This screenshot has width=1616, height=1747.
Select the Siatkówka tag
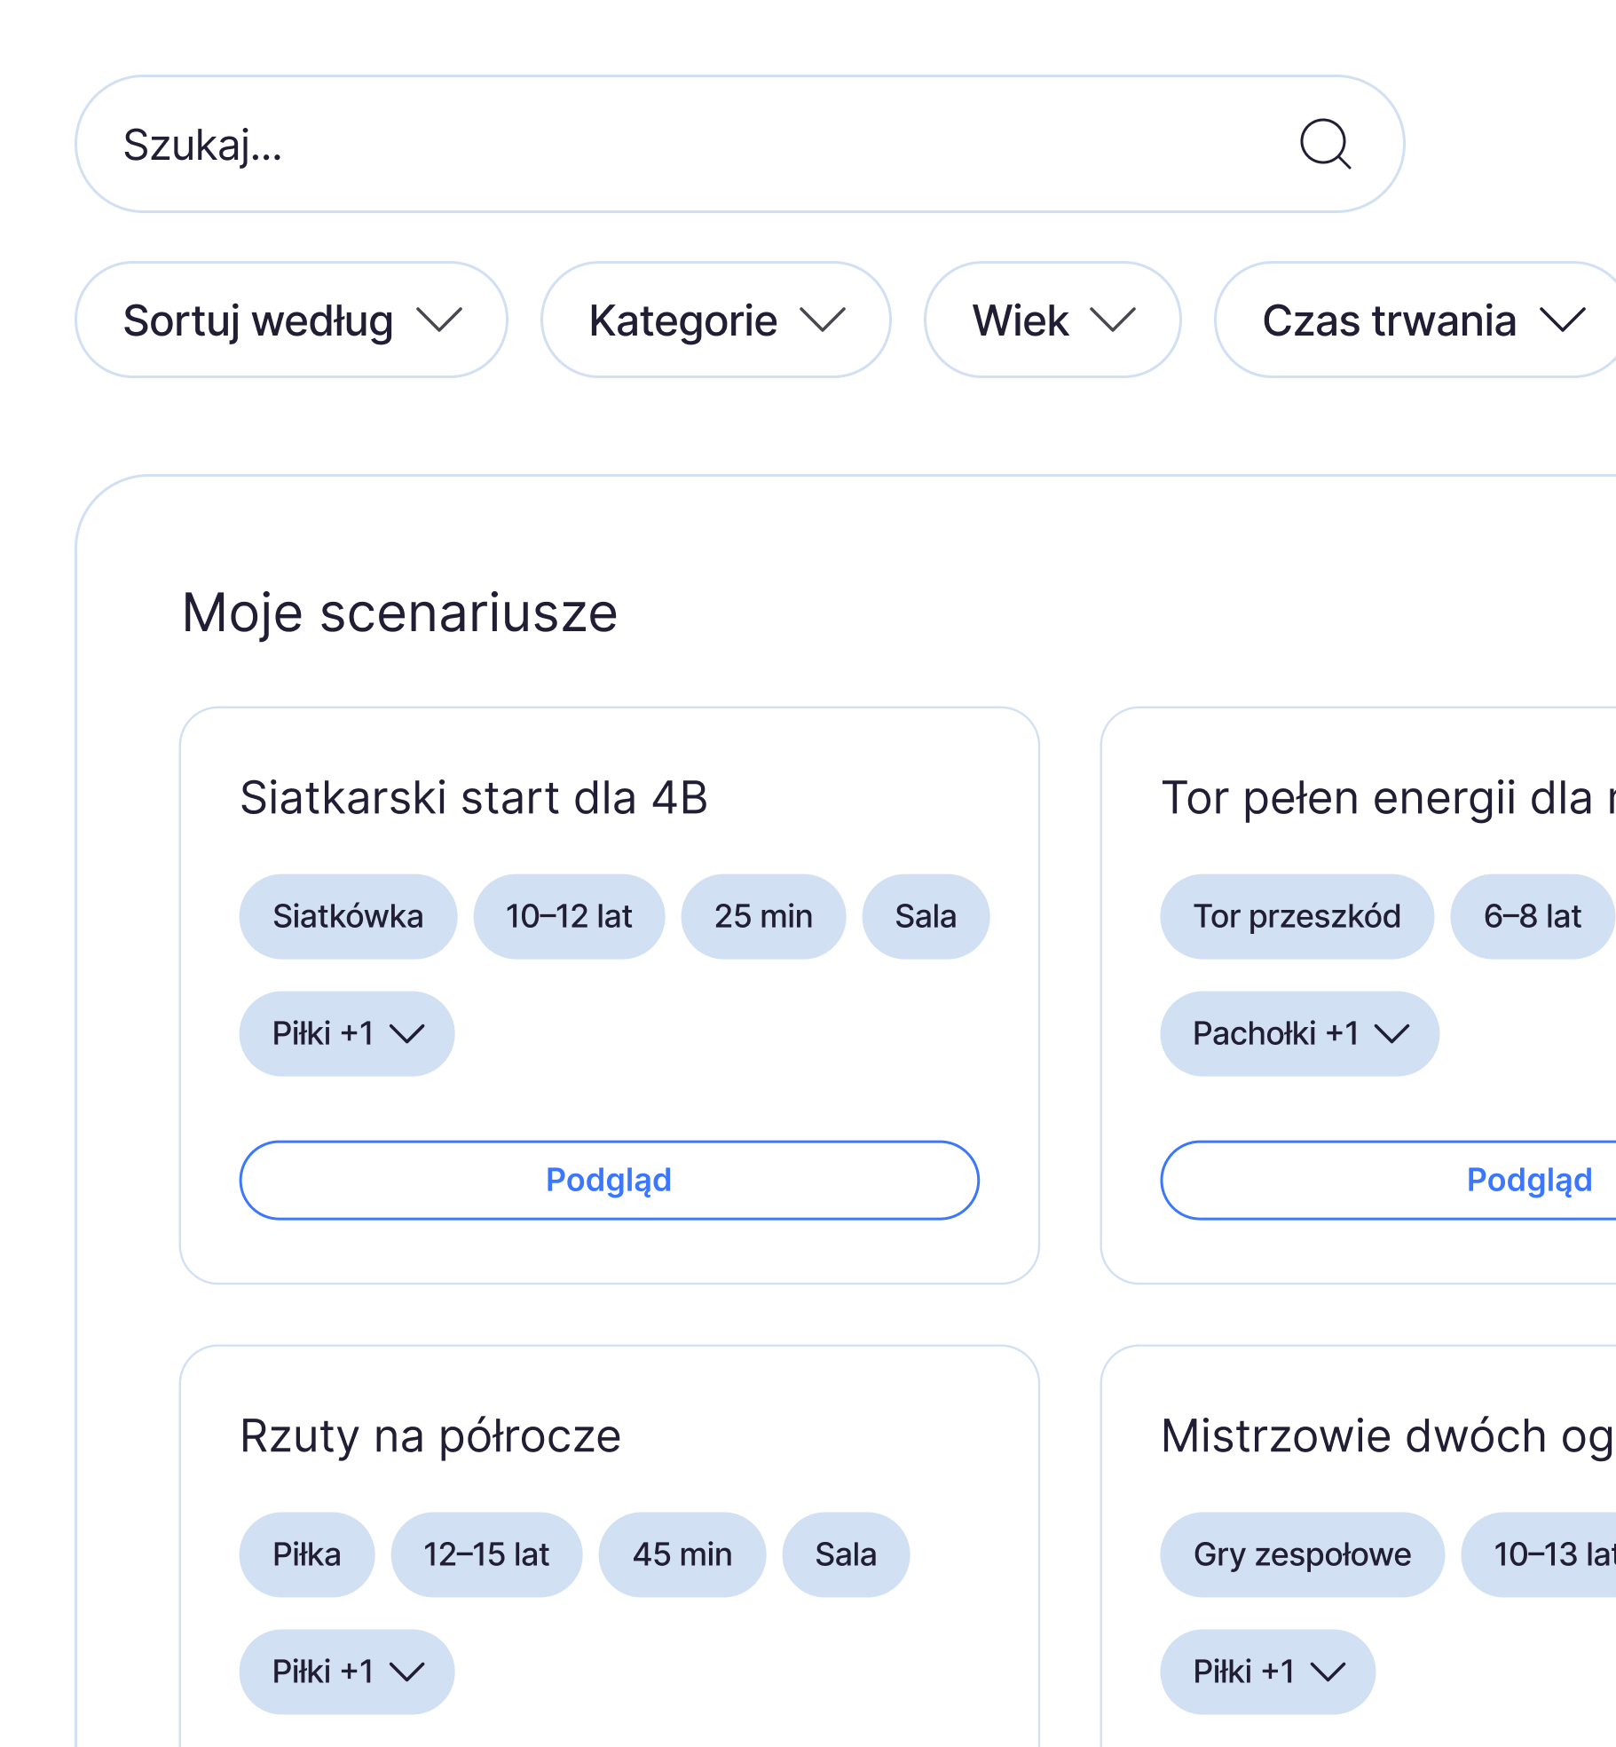(348, 916)
